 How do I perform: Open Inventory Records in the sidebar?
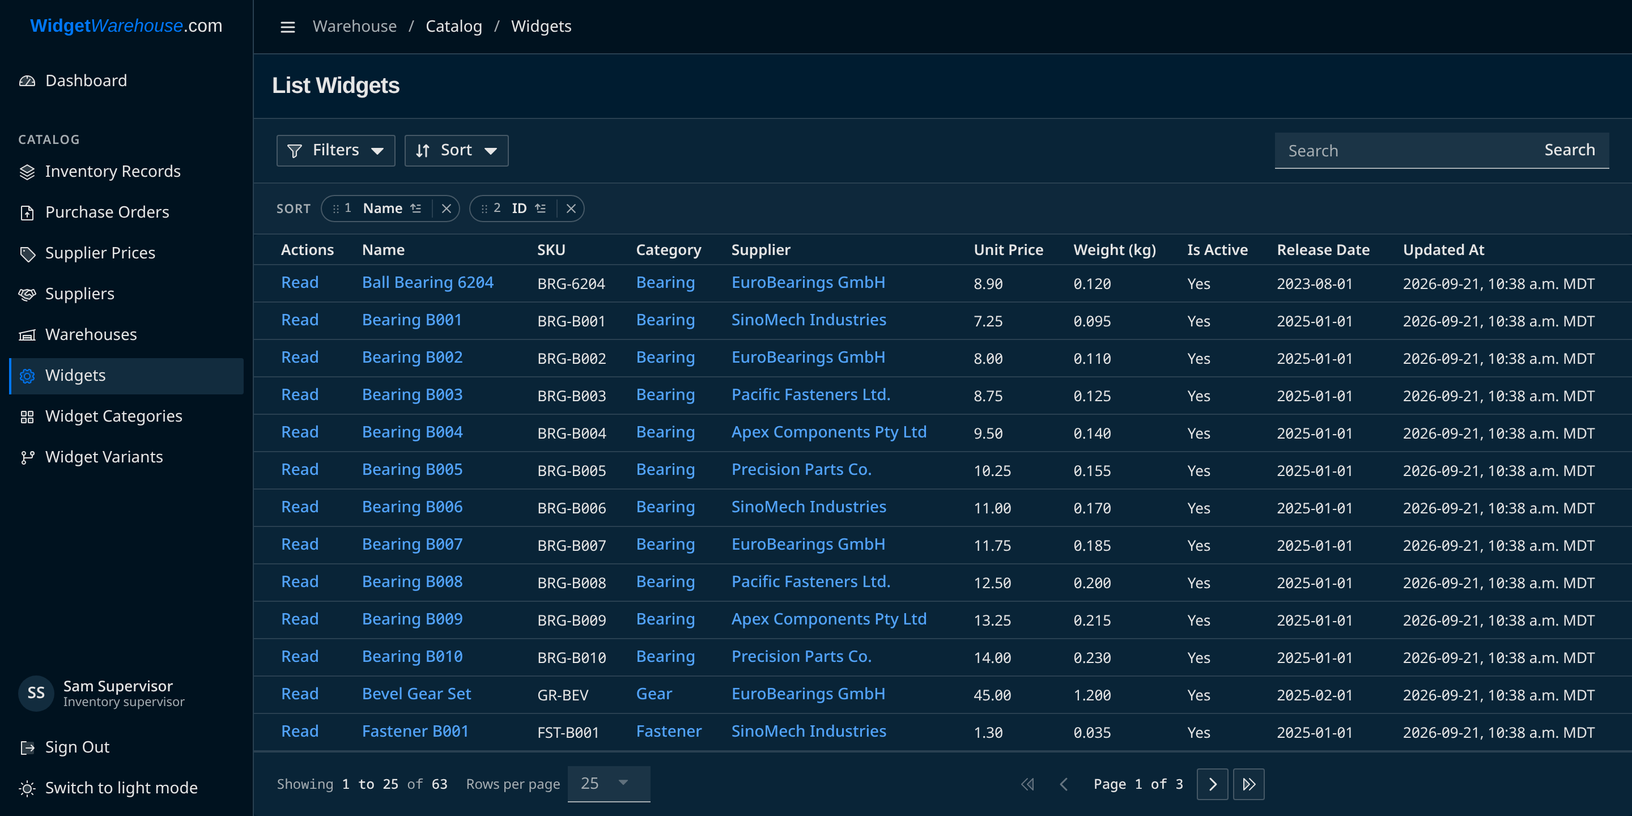point(127,172)
